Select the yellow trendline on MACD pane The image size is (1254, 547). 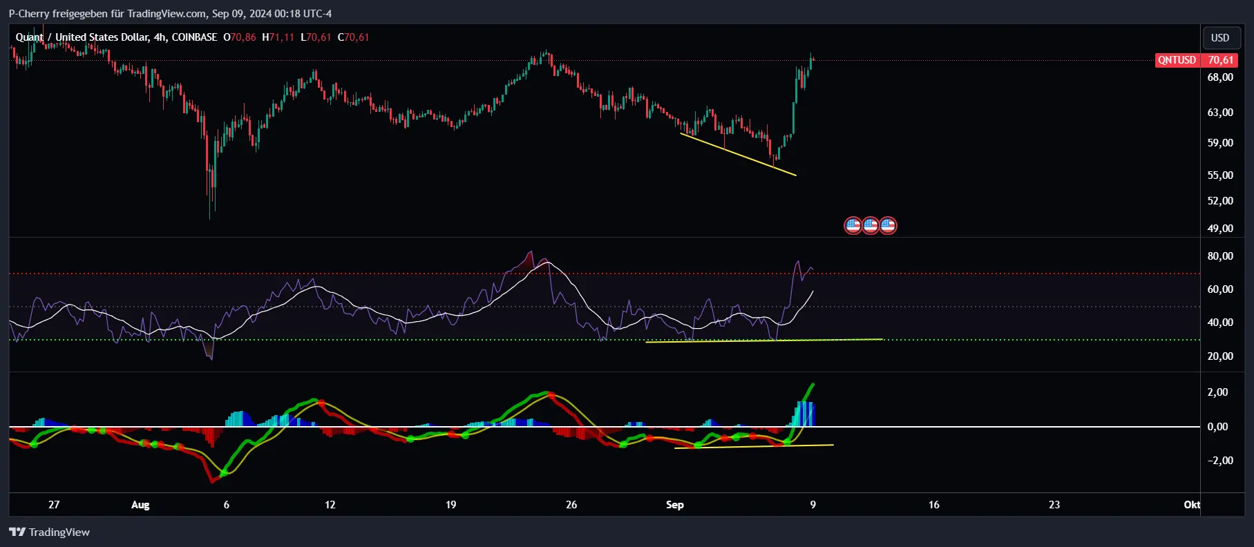pyautogui.click(x=754, y=447)
